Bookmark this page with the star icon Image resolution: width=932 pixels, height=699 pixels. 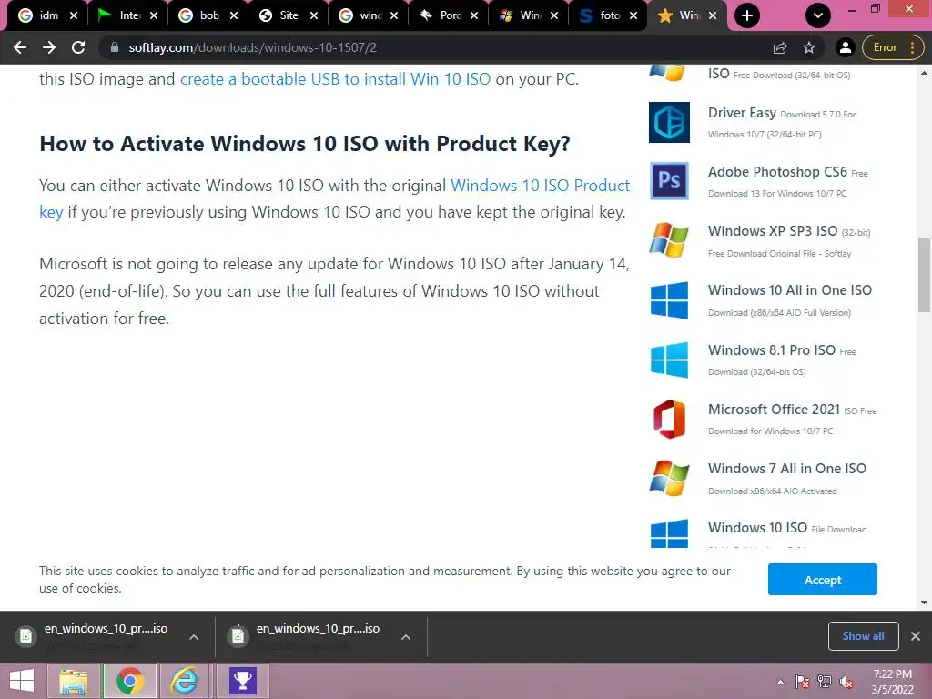pos(809,47)
